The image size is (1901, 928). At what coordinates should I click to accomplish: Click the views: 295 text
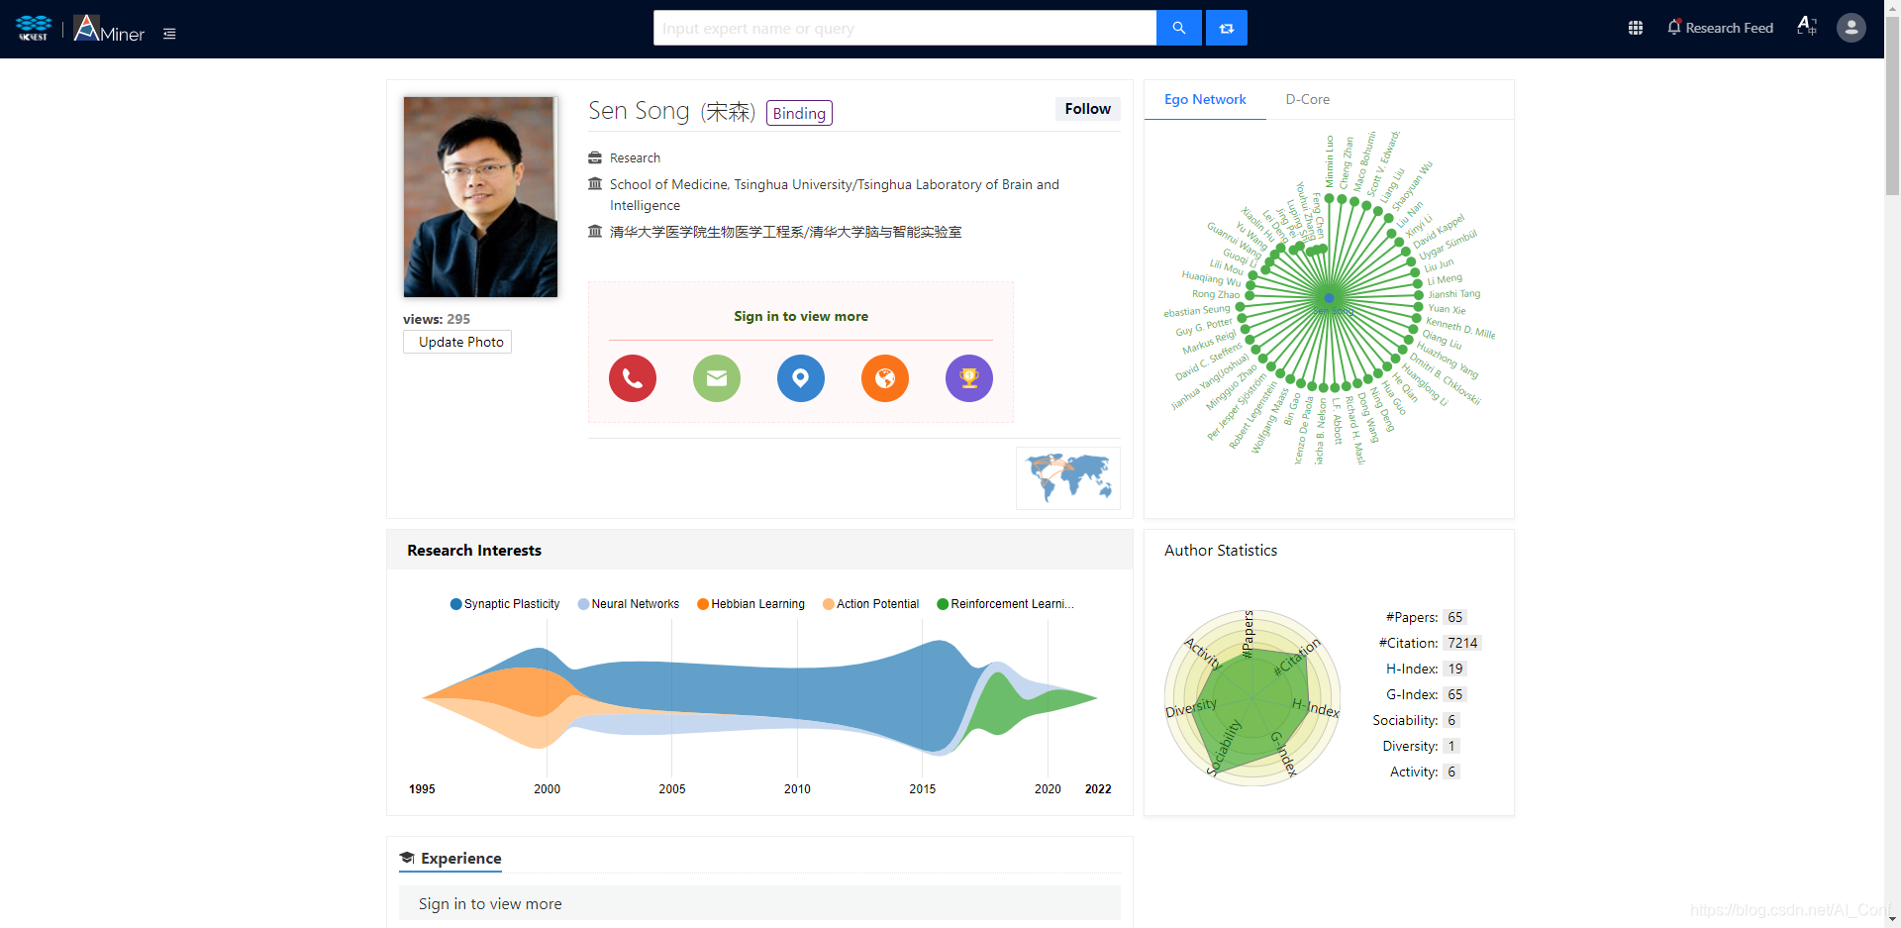[437, 319]
